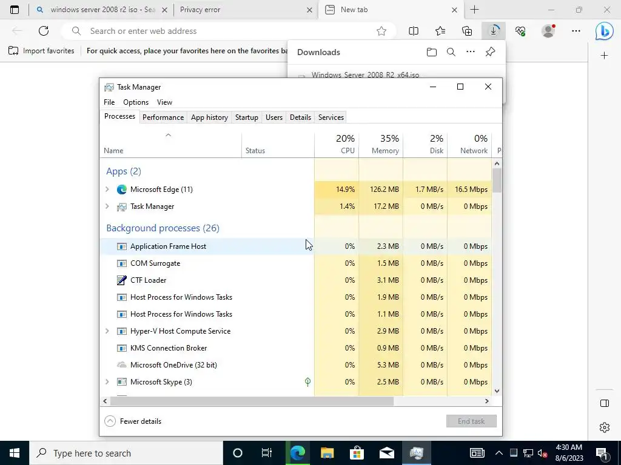621x465 pixels.
Task: Open Edge Settings and more ellipsis
Action: pyautogui.click(x=576, y=31)
